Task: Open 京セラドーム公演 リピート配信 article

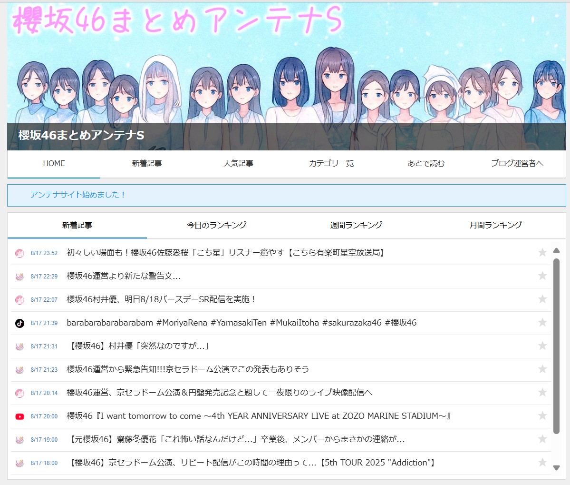Action: click(252, 463)
